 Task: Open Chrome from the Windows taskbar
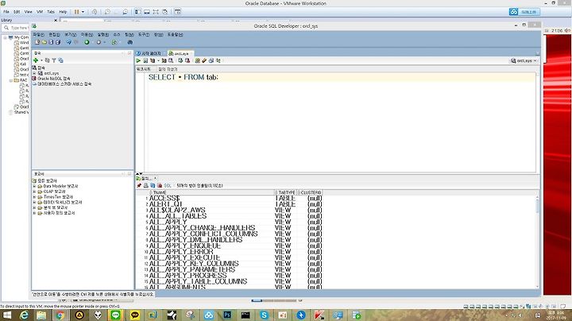tap(60, 315)
